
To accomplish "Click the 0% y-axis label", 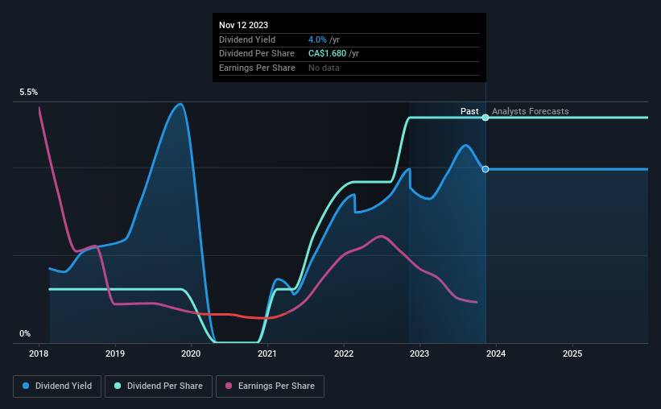I will point(25,334).
